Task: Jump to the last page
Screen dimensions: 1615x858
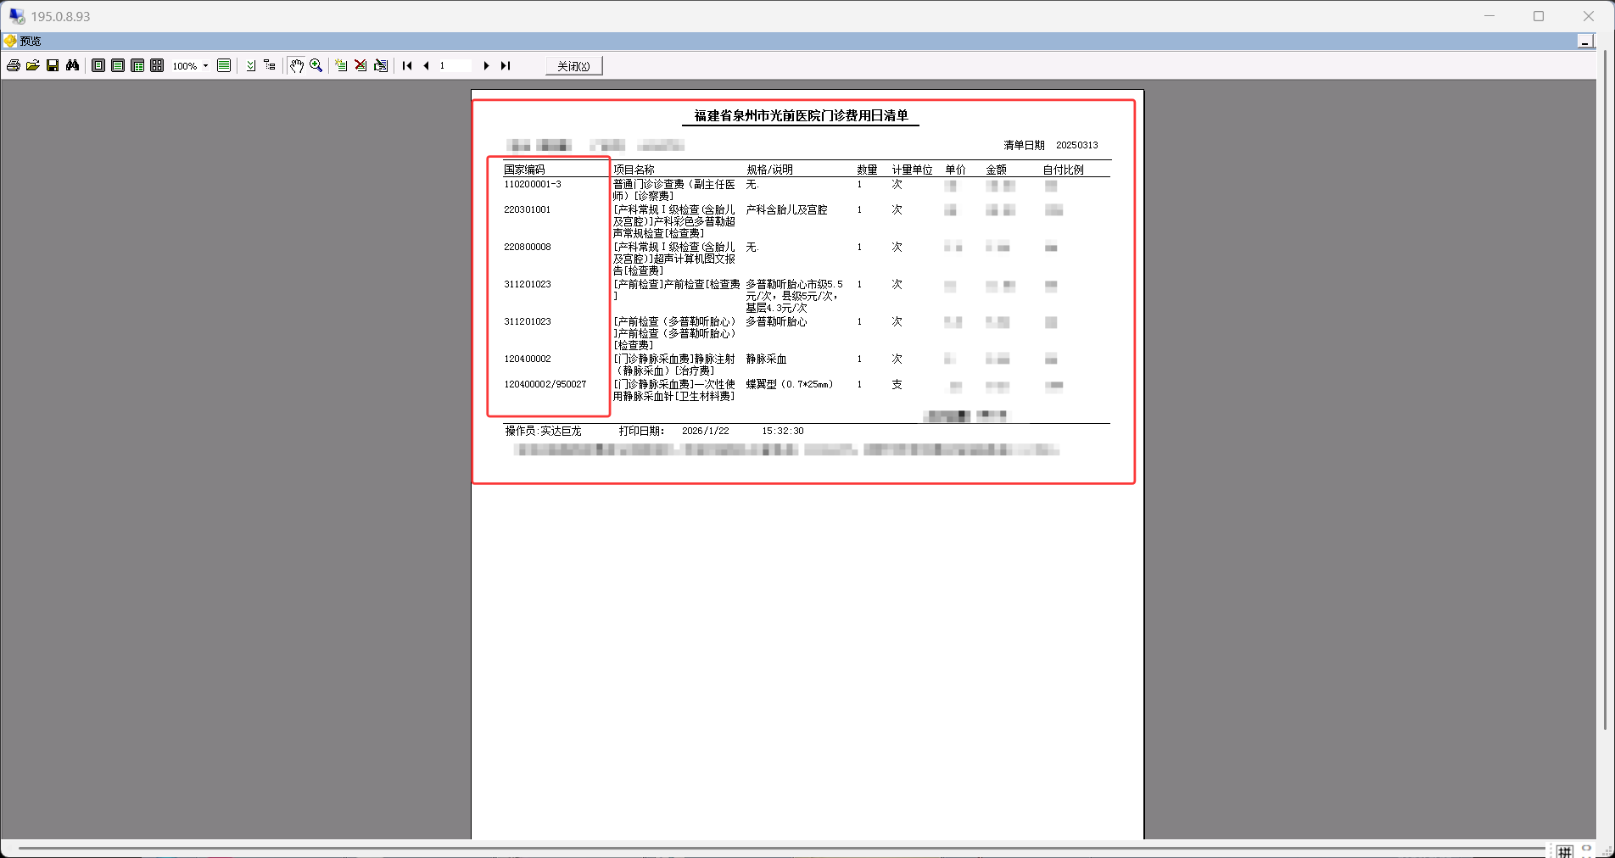Action: point(506,65)
